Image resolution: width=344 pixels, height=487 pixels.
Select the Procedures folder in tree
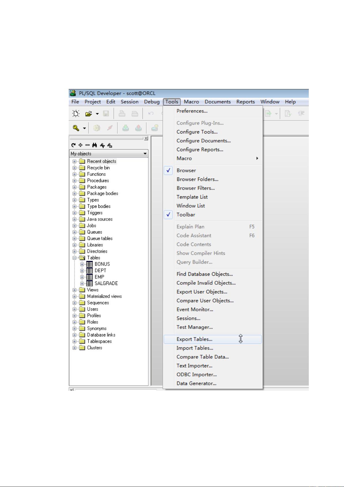98,181
